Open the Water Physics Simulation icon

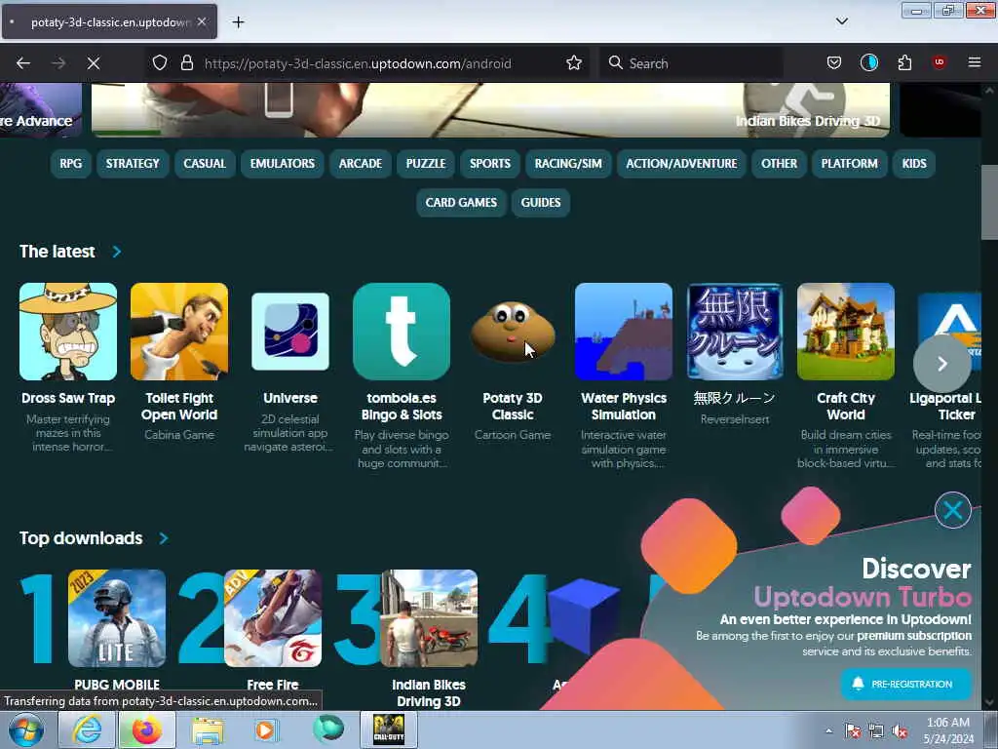click(623, 332)
